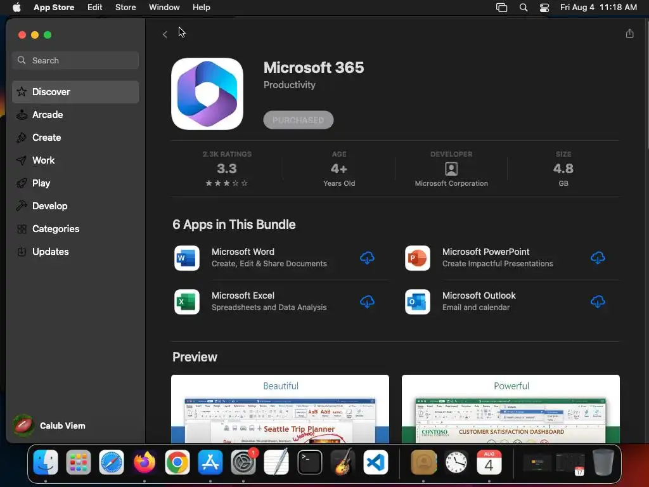Screen dimensions: 649x487
Task: Click the App Store Dock icon
Action: pyautogui.click(x=210, y=462)
